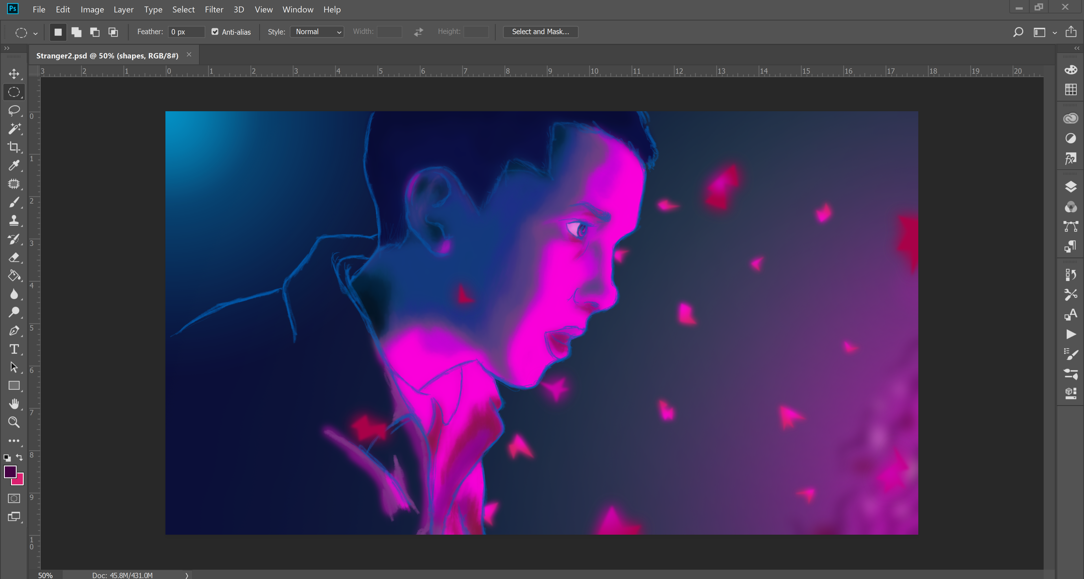This screenshot has width=1084, height=579.
Task: Expand the marquee tool preset picker
Action: (x=35, y=33)
